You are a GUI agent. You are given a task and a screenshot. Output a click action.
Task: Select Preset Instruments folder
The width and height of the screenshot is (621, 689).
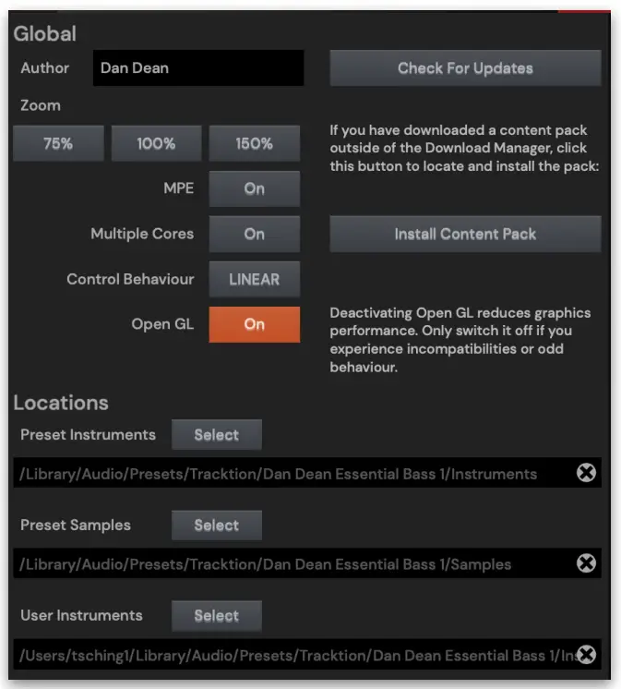pos(216,435)
